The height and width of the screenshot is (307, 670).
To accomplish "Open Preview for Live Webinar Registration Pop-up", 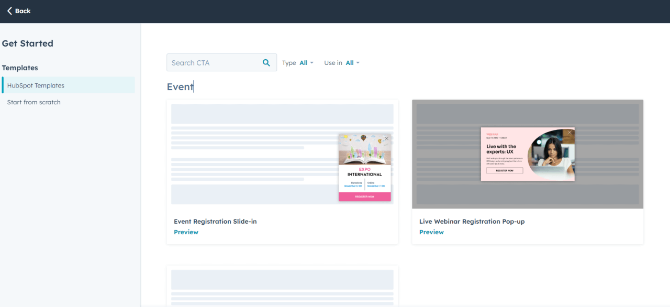I will point(431,232).
